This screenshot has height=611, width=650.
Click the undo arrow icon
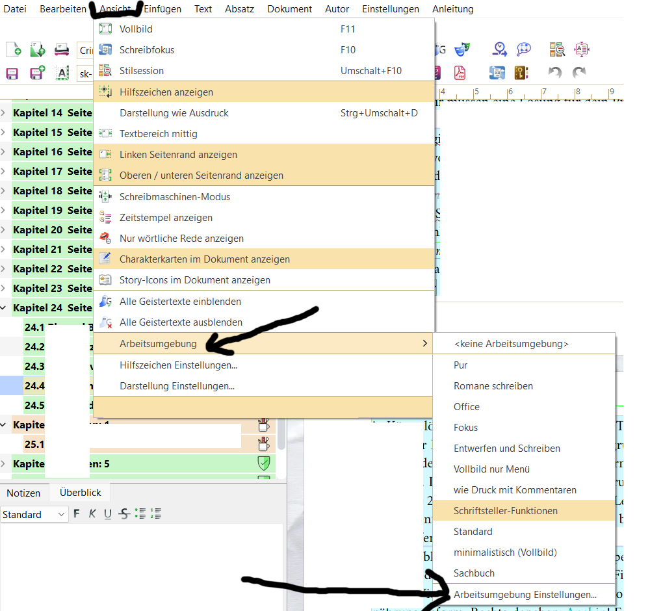(x=554, y=73)
